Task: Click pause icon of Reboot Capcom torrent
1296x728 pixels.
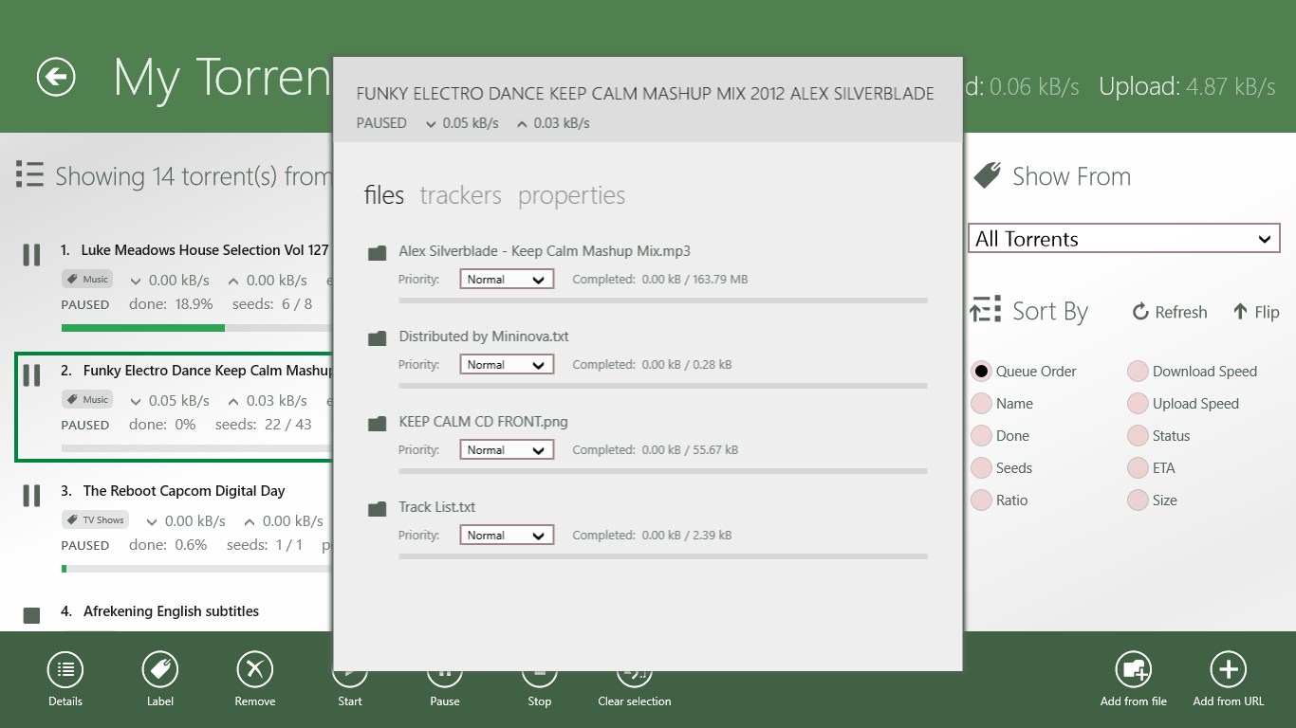Action: click(31, 496)
